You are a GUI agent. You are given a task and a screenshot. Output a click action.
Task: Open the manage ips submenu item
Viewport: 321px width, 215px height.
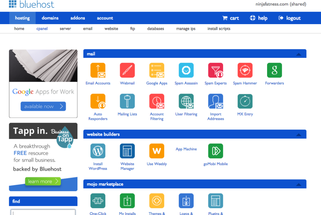coord(186,28)
